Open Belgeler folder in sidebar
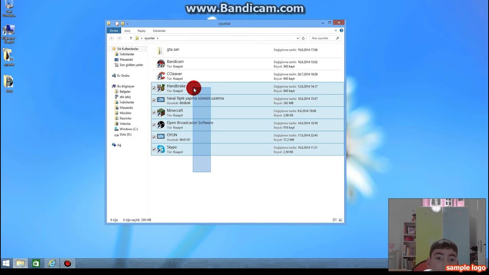 pos(125,92)
